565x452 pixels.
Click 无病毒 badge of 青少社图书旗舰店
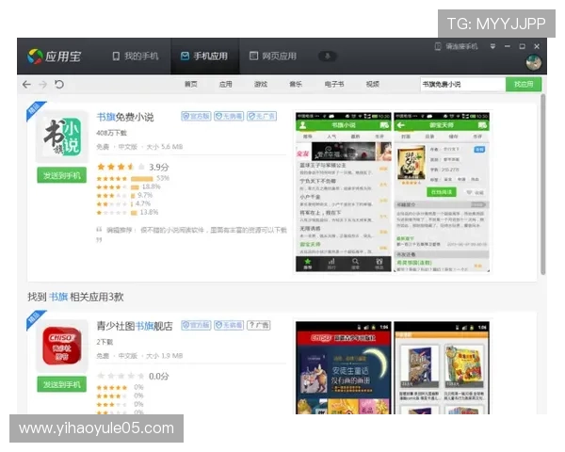point(229,325)
